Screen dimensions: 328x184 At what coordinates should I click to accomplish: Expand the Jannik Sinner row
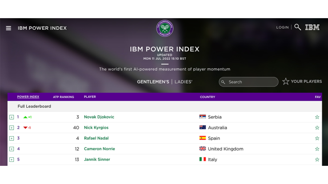(12, 160)
